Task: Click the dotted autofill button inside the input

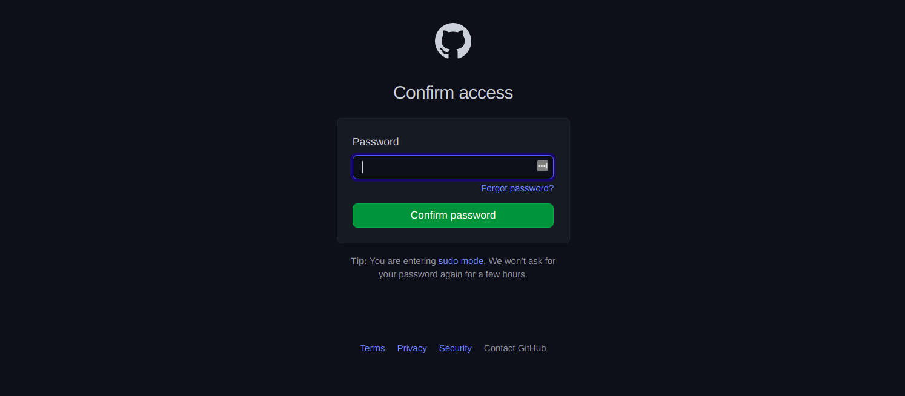Action: pyautogui.click(x=542, y=166)
